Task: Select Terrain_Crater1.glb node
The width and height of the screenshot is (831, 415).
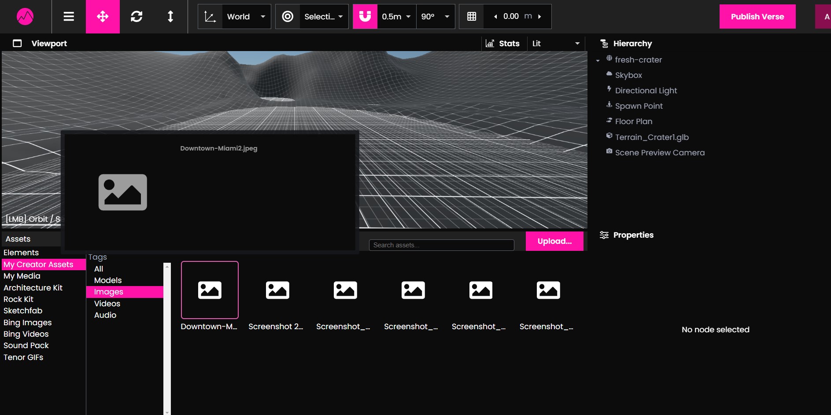Action: pos(652,137)
